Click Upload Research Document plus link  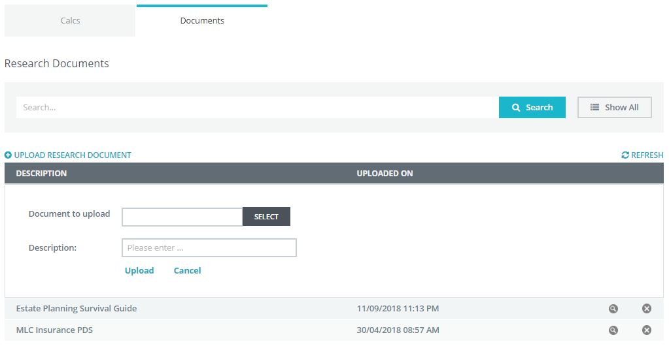(68, 155)
